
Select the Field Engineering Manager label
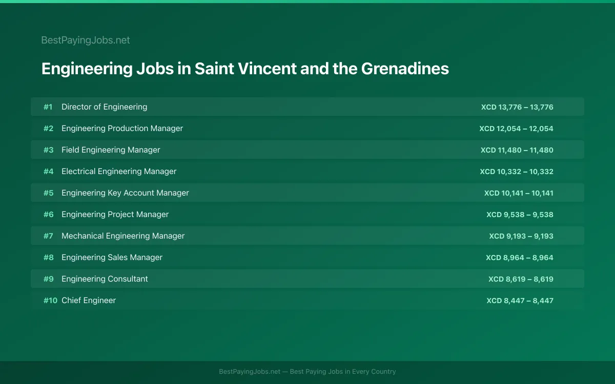pos(111,150)
